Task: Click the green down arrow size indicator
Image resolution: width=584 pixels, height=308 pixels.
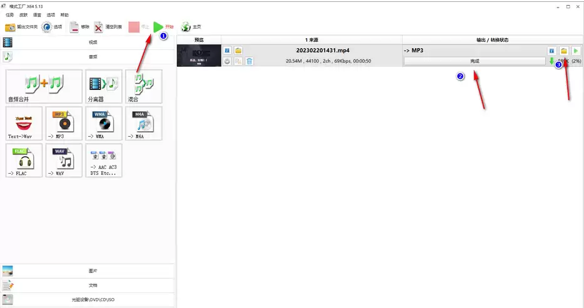Action: click(x=551, y=61)
